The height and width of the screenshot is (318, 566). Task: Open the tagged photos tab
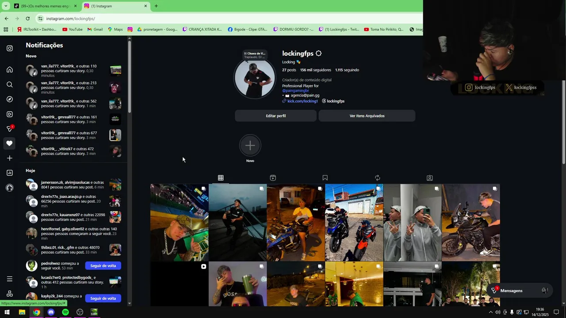[x=429, y=178]
